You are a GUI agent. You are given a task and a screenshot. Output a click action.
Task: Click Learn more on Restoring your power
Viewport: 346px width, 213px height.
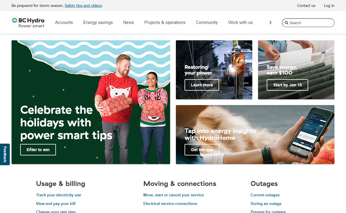tap(202, 85)
